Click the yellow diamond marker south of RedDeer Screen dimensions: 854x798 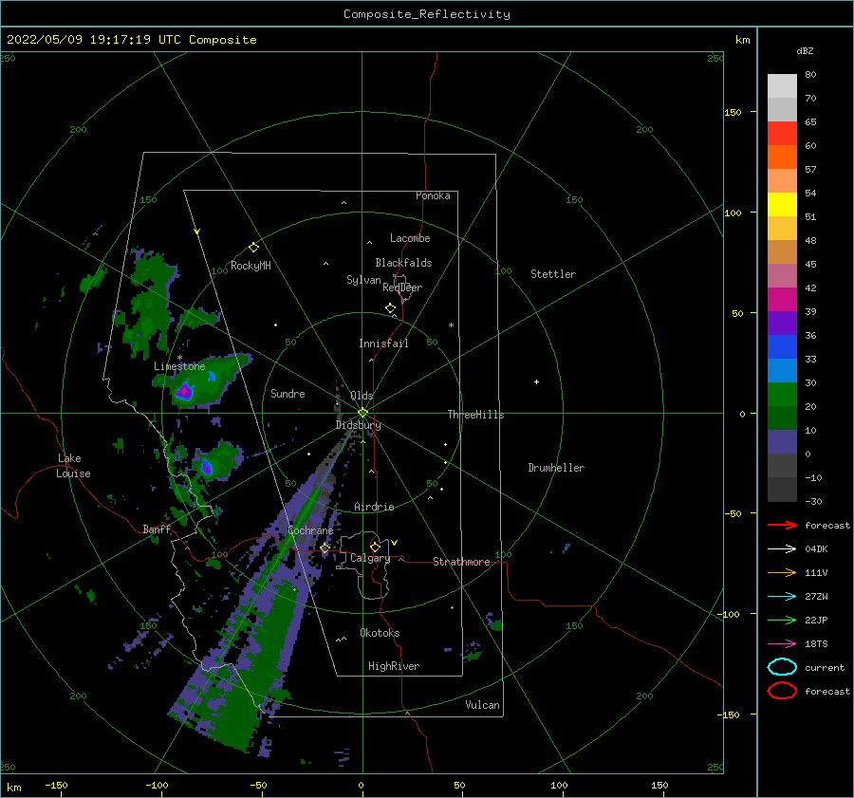click(x=391, y=308)
